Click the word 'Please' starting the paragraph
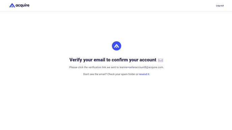This screenshot has width=232, height=130. tap(73, 67)
